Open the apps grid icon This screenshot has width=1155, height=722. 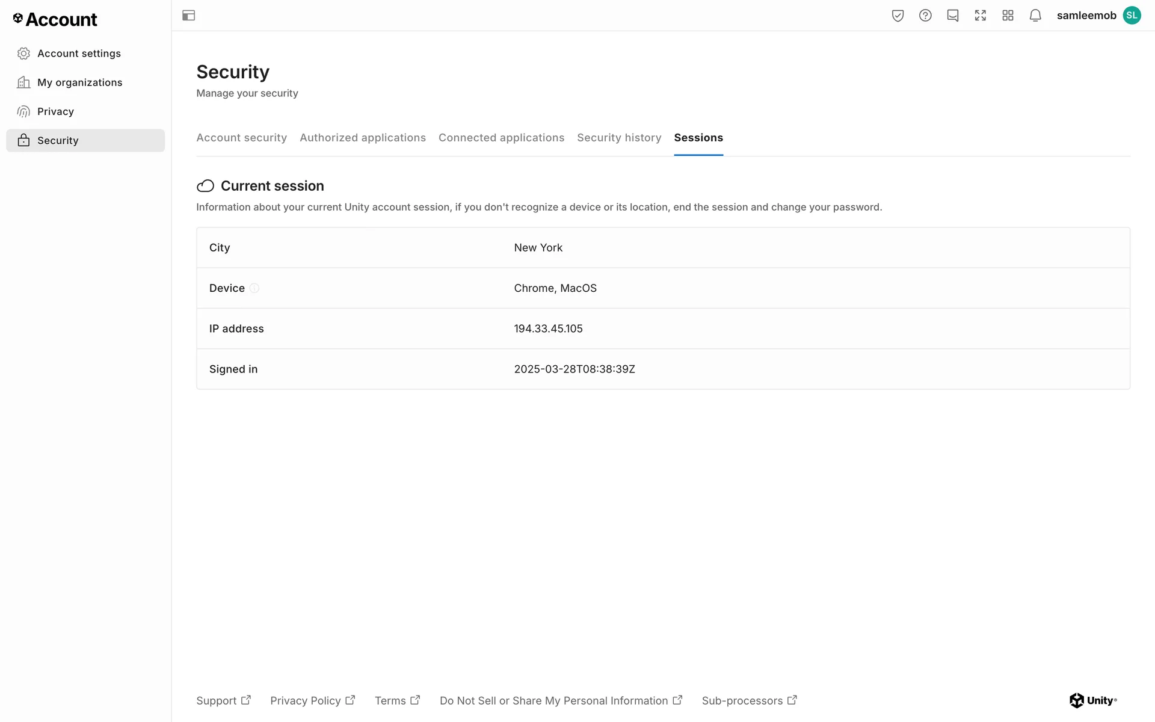pos(1008,16)
